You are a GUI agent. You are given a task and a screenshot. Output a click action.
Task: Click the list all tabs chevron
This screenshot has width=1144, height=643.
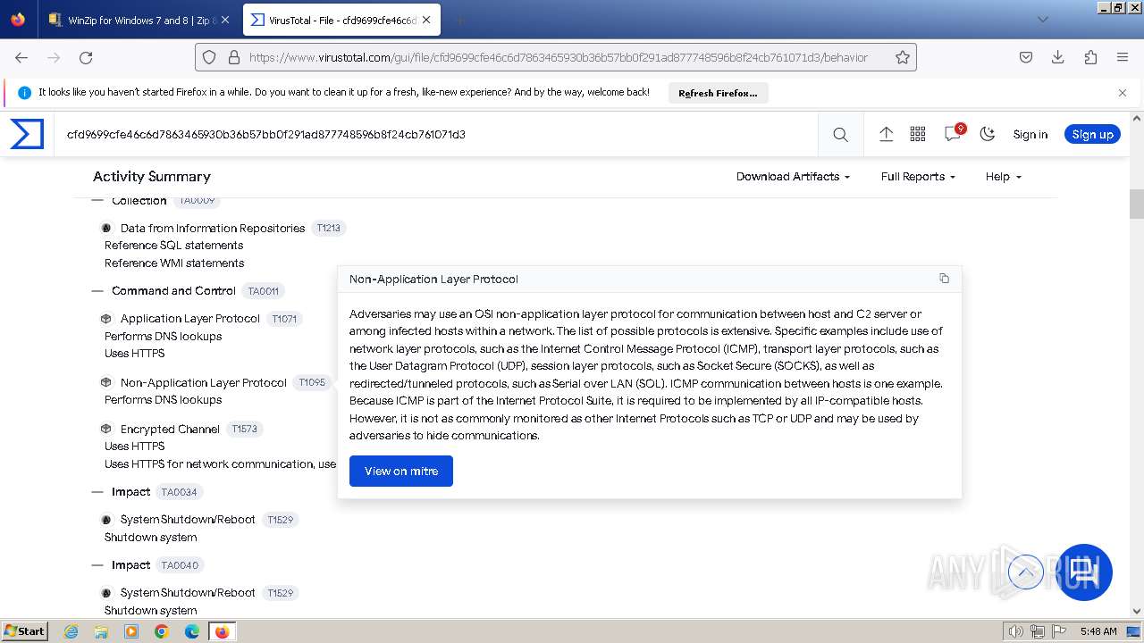click(x=1043, y=20)
